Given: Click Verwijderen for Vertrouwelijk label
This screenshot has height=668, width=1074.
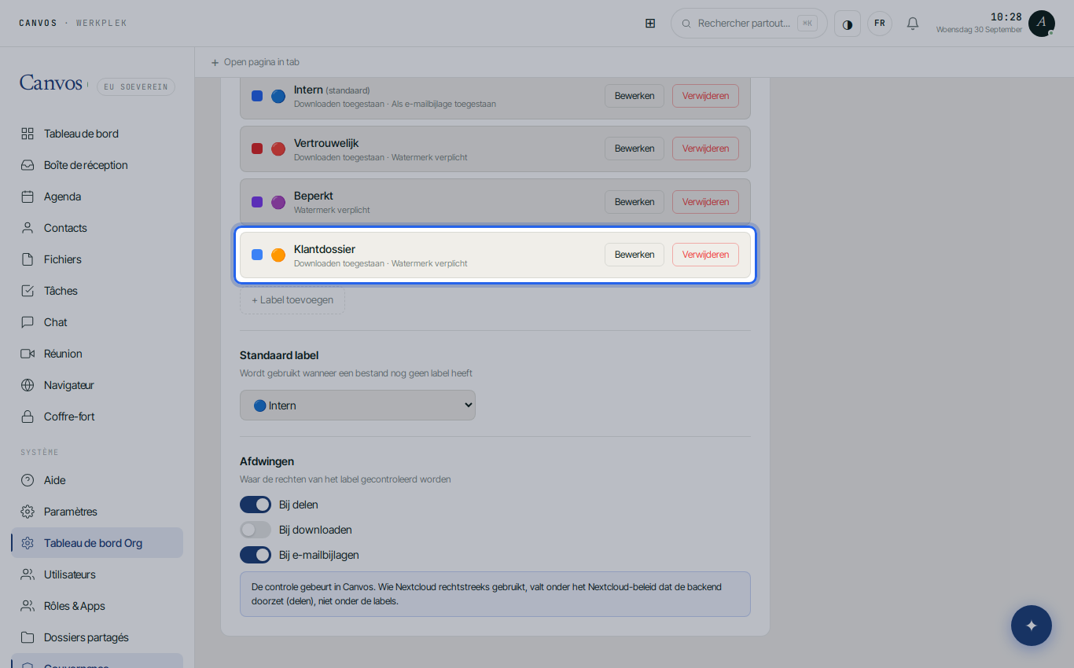Looking at the screenshot, I should (705, 149).
